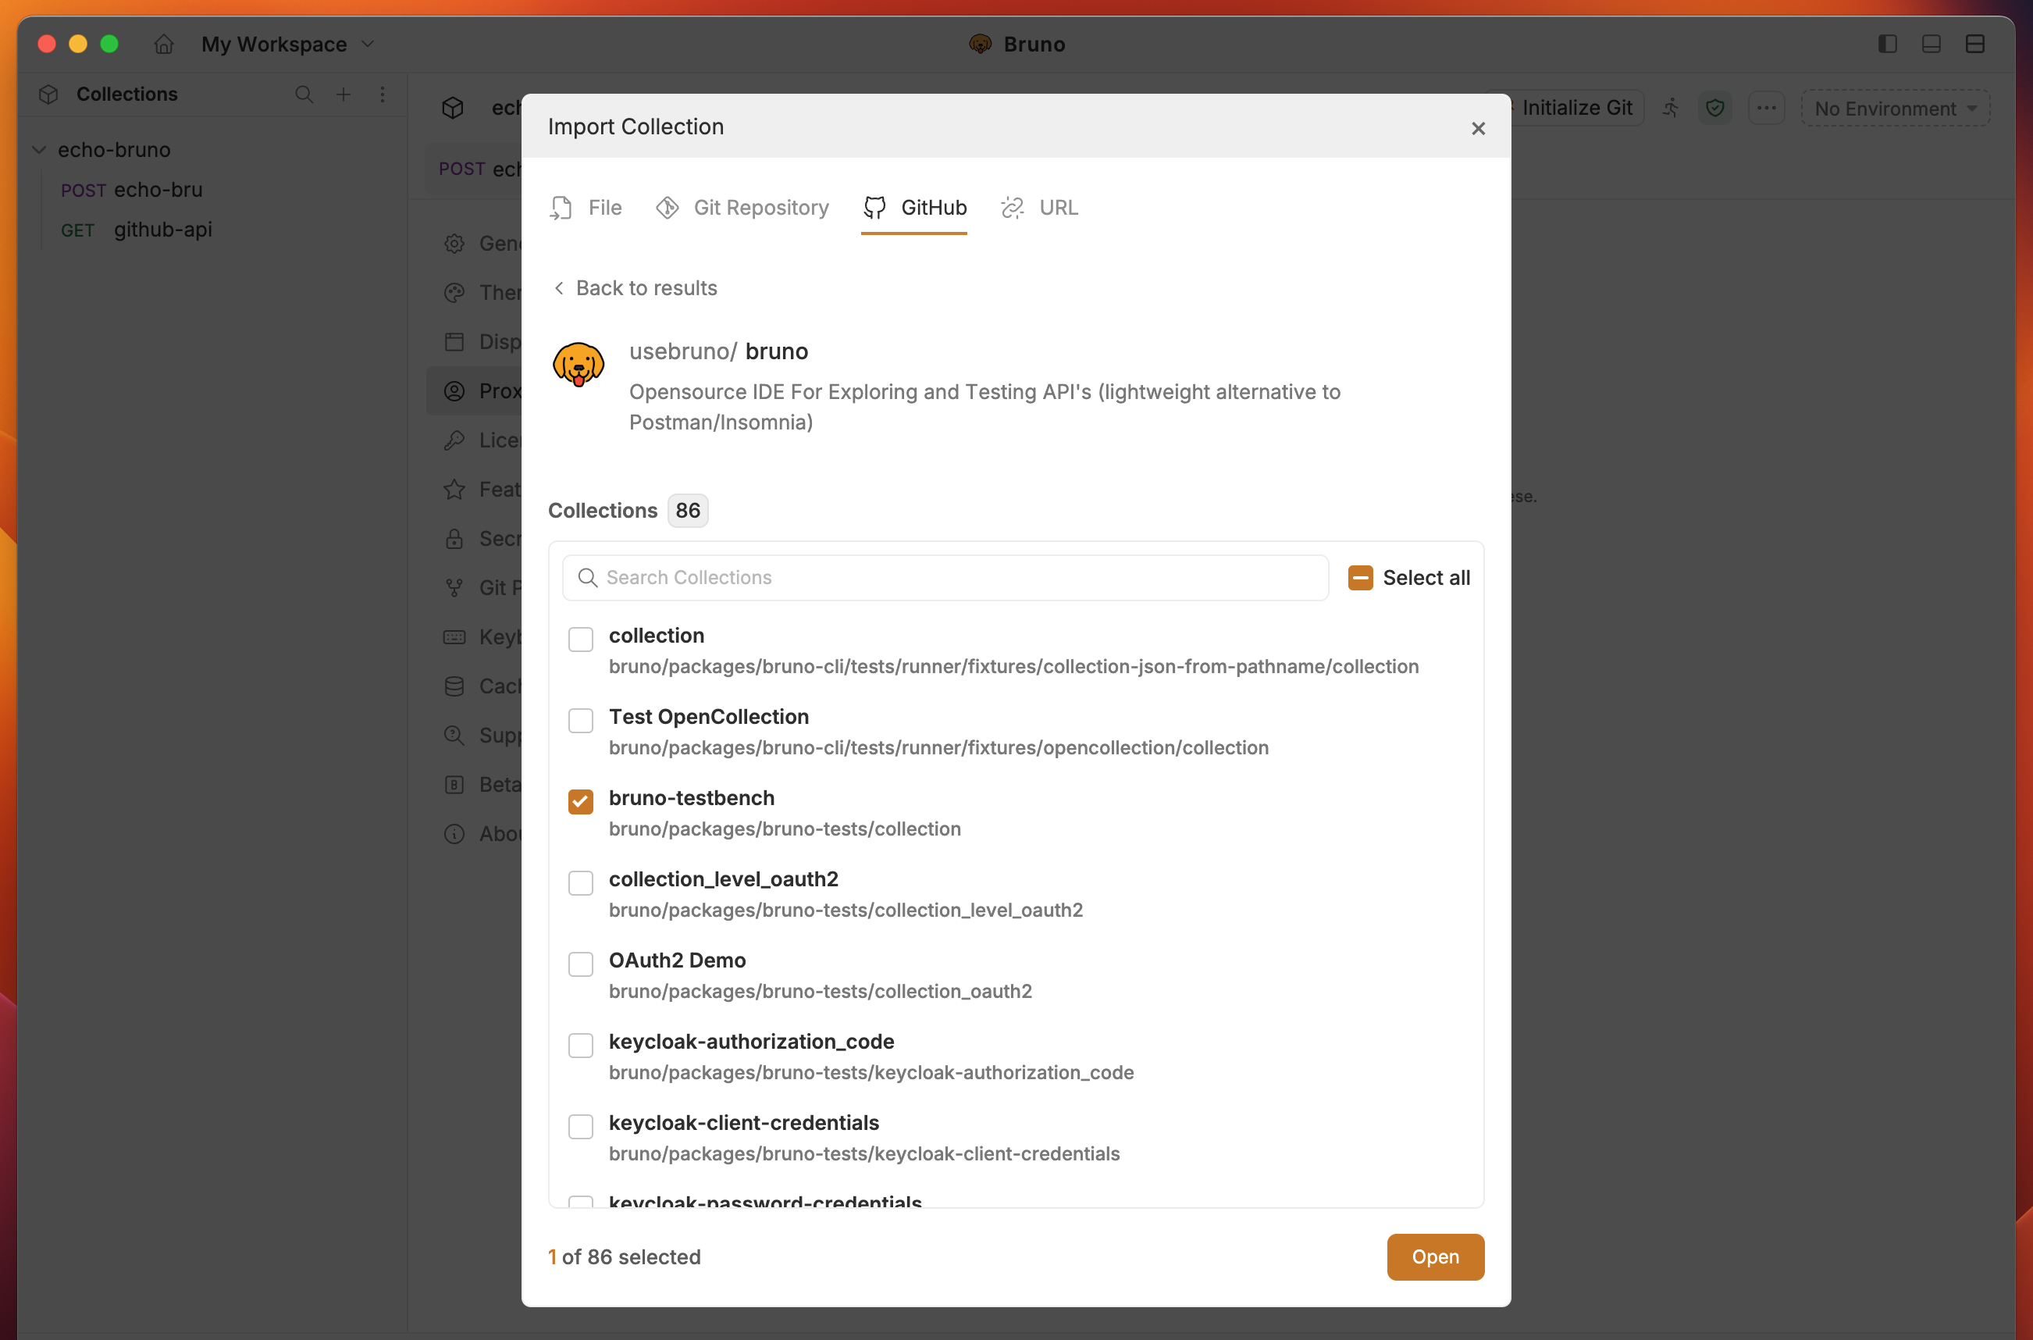Check the keycloak-client-credentials checkbox
Viewport: 2033px width, 1340px height.
coord(581,1126)
